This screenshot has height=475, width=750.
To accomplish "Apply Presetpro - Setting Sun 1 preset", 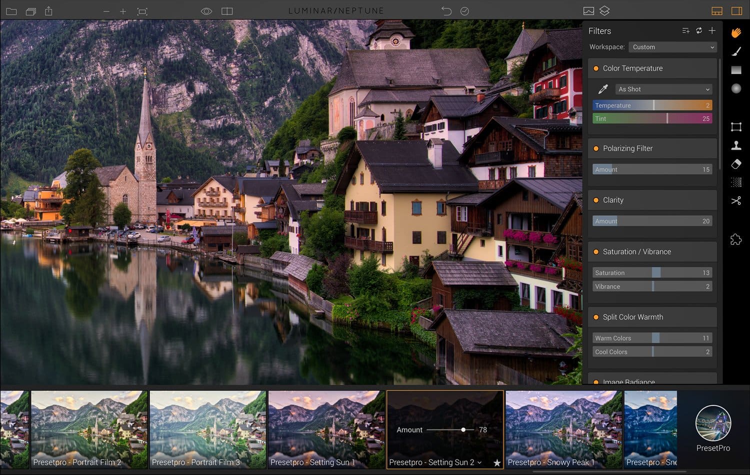I will point(326,430).
